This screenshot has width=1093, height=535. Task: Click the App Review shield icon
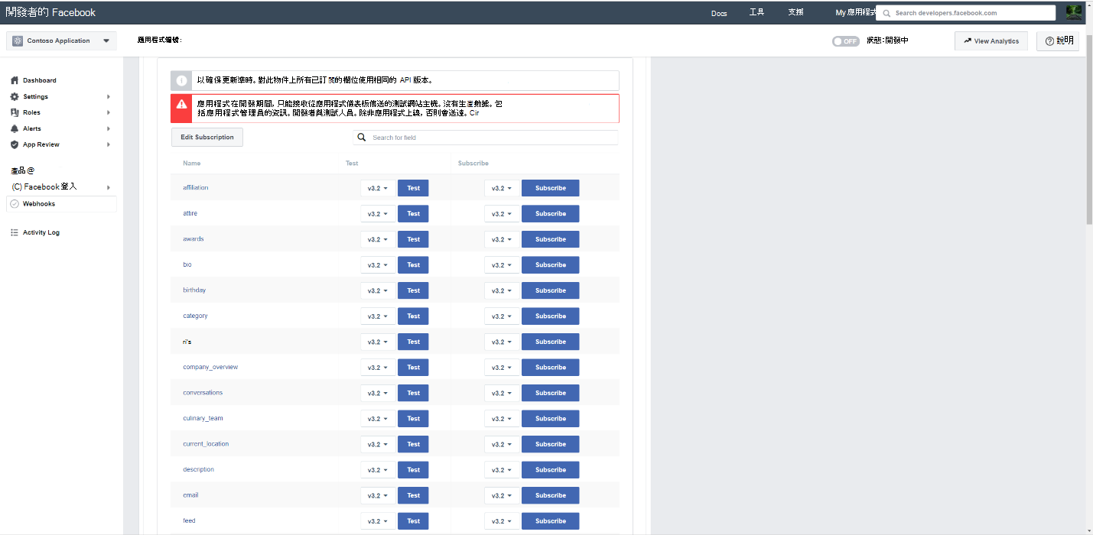pyautogui.click(x=15, y=144)
